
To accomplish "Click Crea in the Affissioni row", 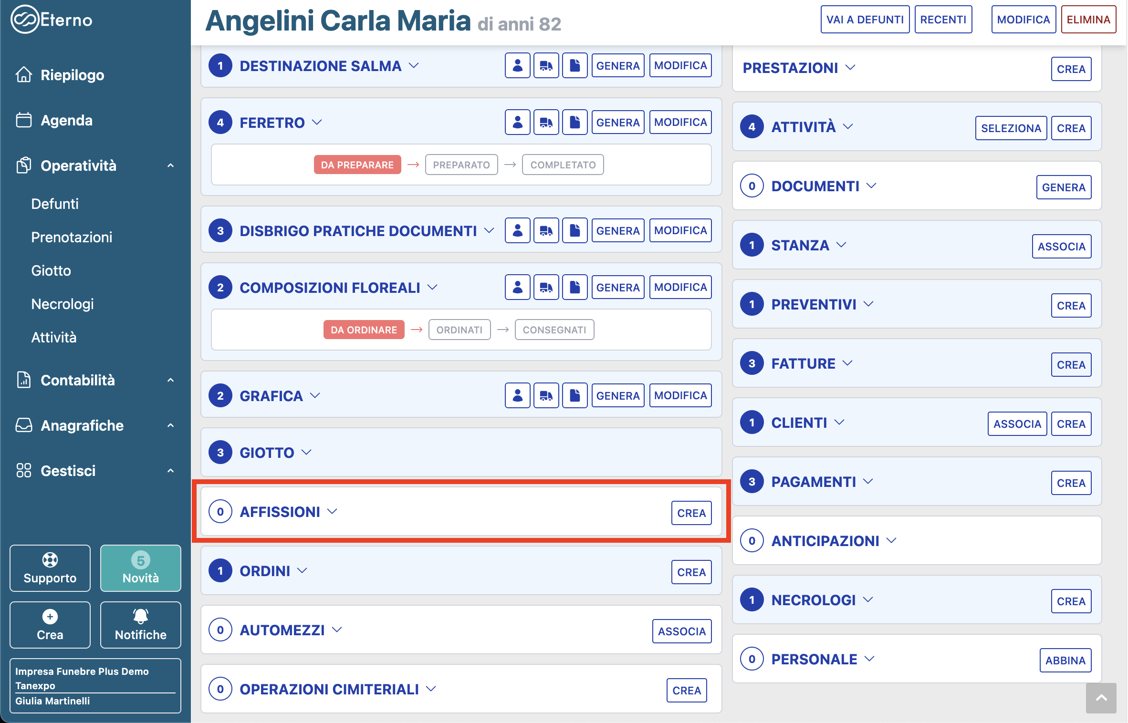I will click(x=691, y=513).
